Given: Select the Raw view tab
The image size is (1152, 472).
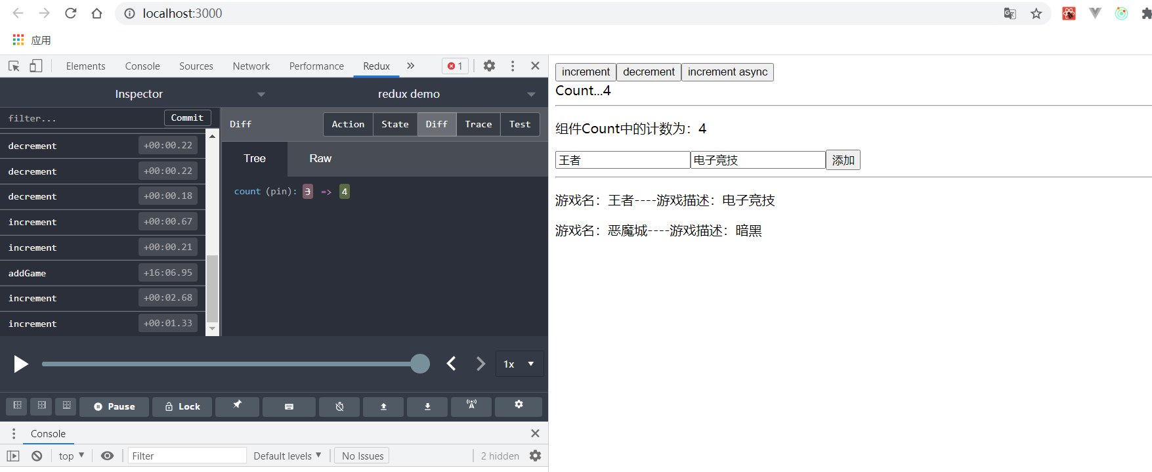Looking at the screenshot, I should click(320, 158).
